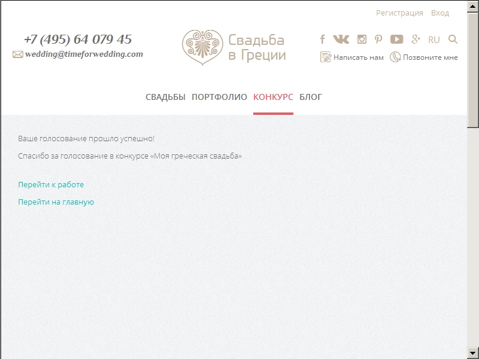Open the Google Plus social icon
The height and width of the screenshot is (359, 479).
click(x=416, y=39)
